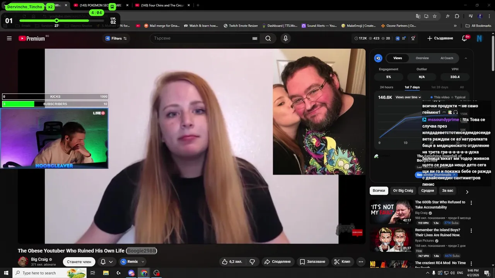Image resolution: width=495 pixels, height=278 pixels.
Task: Open Big Craig channel avatar
Action: tap(23, 262)
